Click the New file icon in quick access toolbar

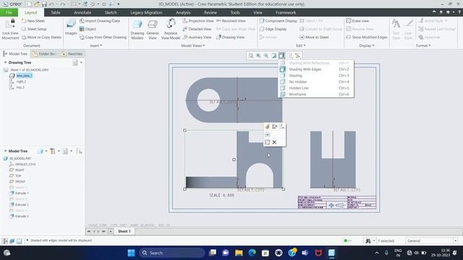[29, 4]
